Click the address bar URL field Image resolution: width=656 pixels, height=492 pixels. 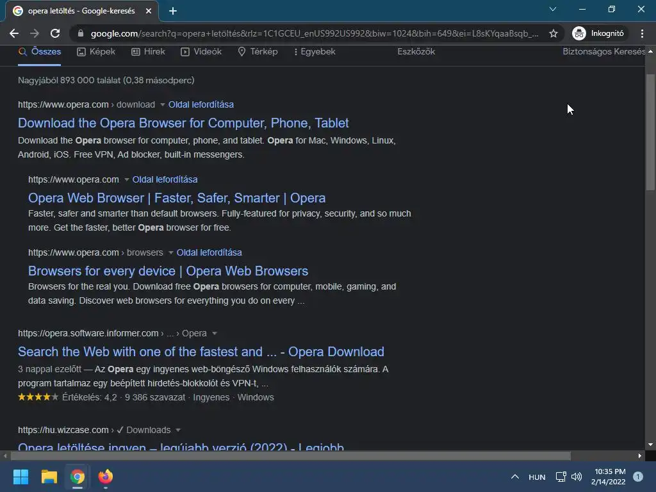click(314, 33)
